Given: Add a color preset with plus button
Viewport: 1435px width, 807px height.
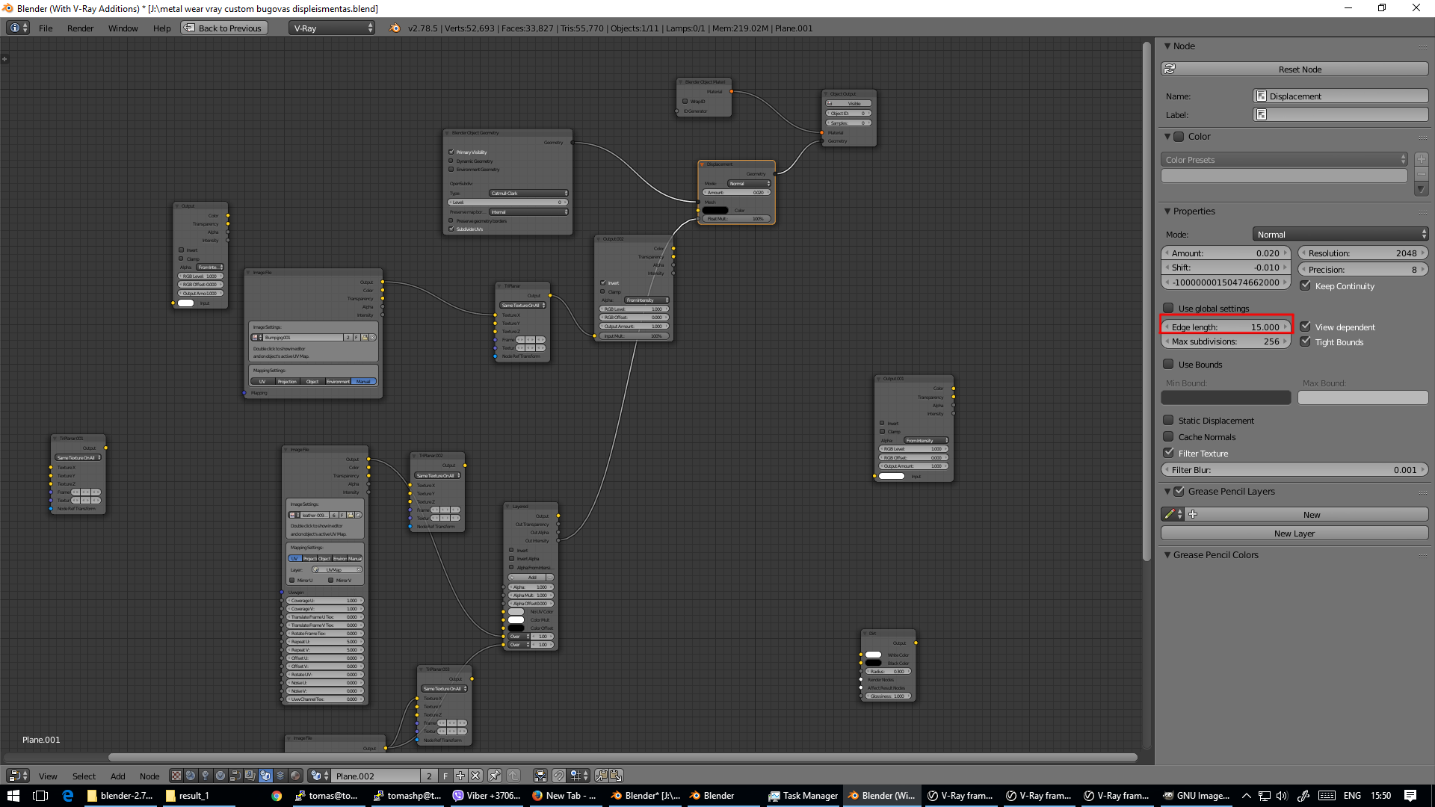Looking at the screenshot, I should point(1422,159).
